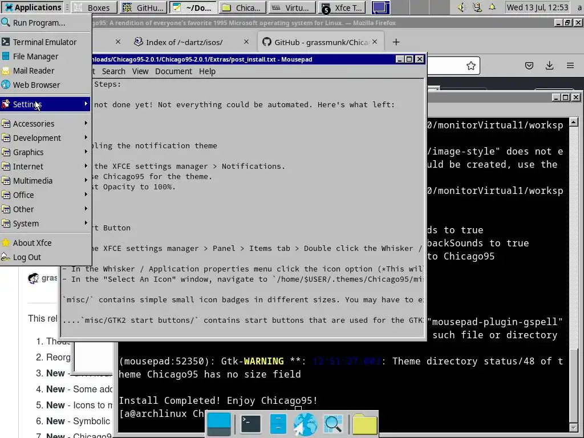Viewport: 584px width, 438px height.
Task: Open About Xfce entry
Action: [46, 243]
